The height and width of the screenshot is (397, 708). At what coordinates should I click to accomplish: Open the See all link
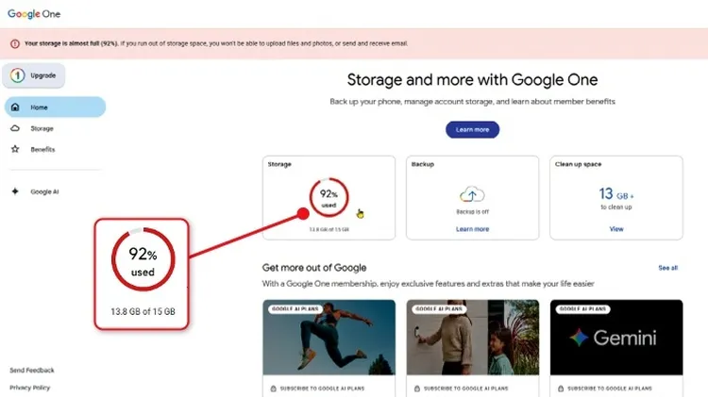click(x=667, y=268)
